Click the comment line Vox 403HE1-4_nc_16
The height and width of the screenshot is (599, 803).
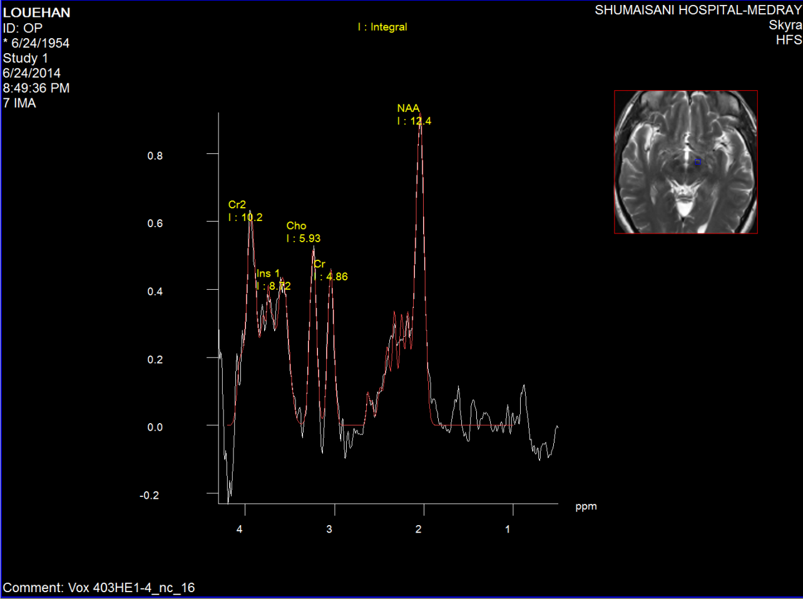pos(99,588)
